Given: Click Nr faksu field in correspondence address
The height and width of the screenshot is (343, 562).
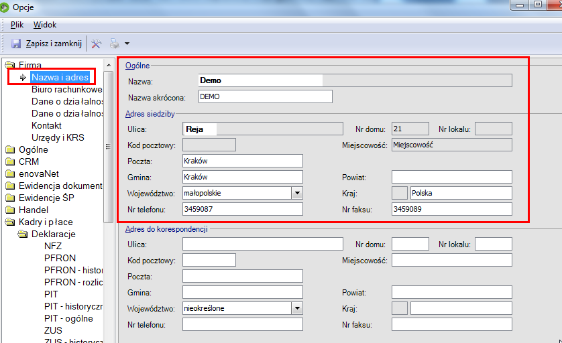Looking at the screenshot, I should [x=452, y=324].
